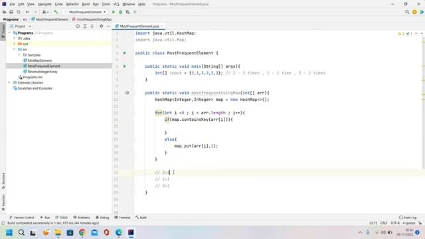Open Microsoft Edge from the taskbar

point(119,232)
